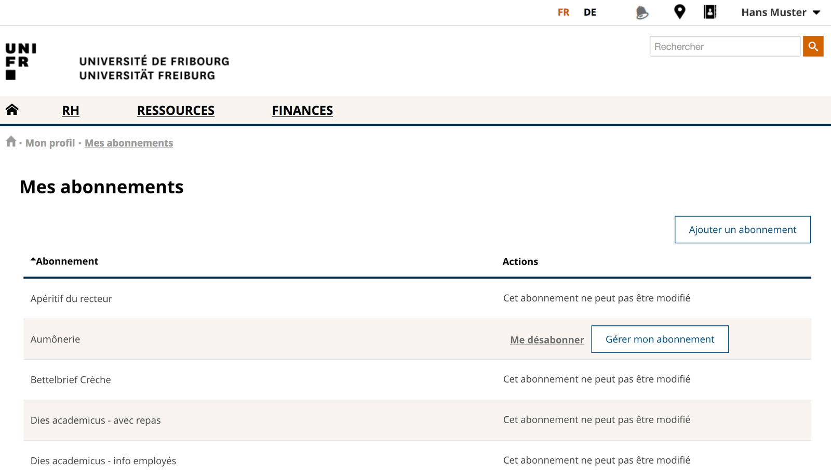
Task: Open the address book contacts icon
Action: pos(709,12)
